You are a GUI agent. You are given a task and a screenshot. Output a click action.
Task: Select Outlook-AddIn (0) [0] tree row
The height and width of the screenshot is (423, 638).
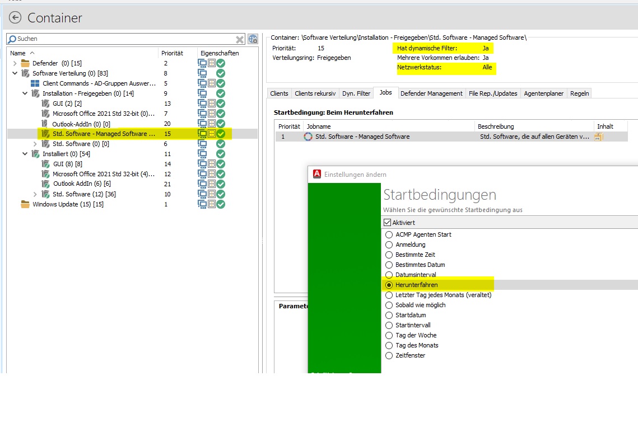point(132,124)
